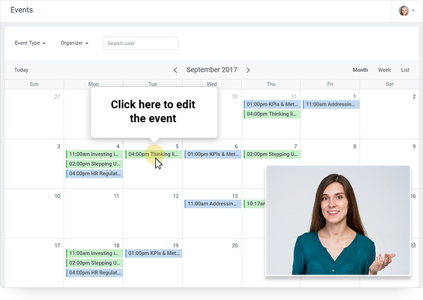Switch to Week view
Viewport: 423px width, 300px height.
click(384, 70)
